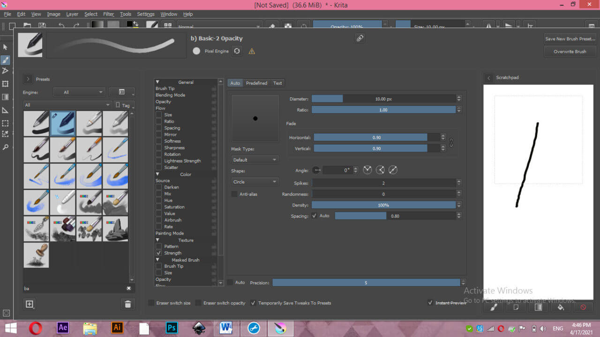Click the Overwrite Brush button
The image size is (600, 337).
tap(570, 51)
